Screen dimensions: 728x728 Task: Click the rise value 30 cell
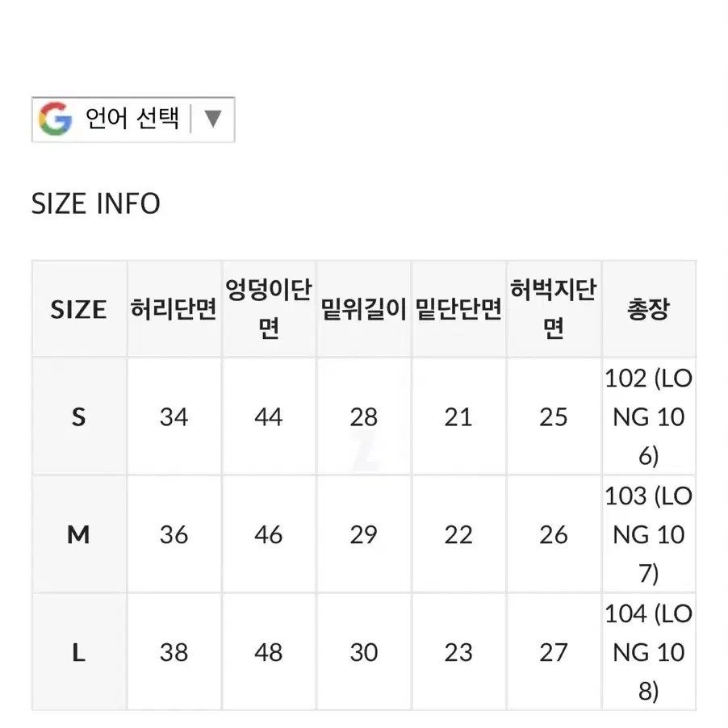click(363, 652)
